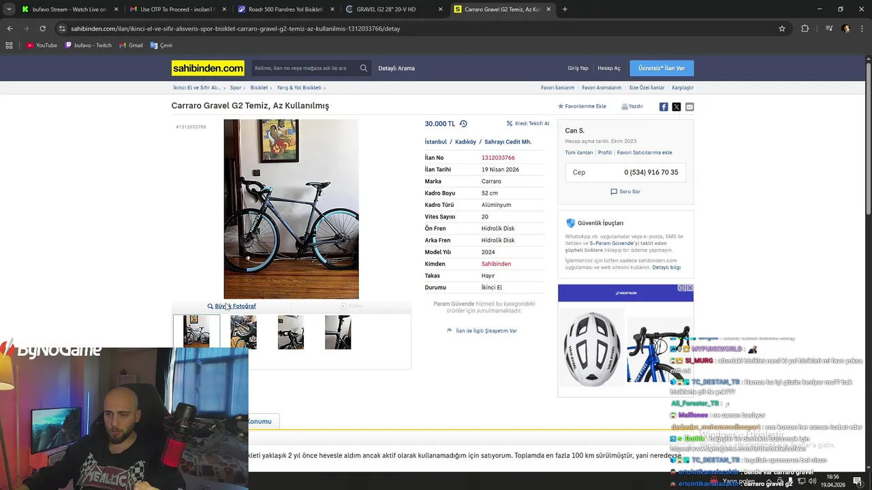Share listing on X icon
This screenshot has height=490, width=872.
676,107
